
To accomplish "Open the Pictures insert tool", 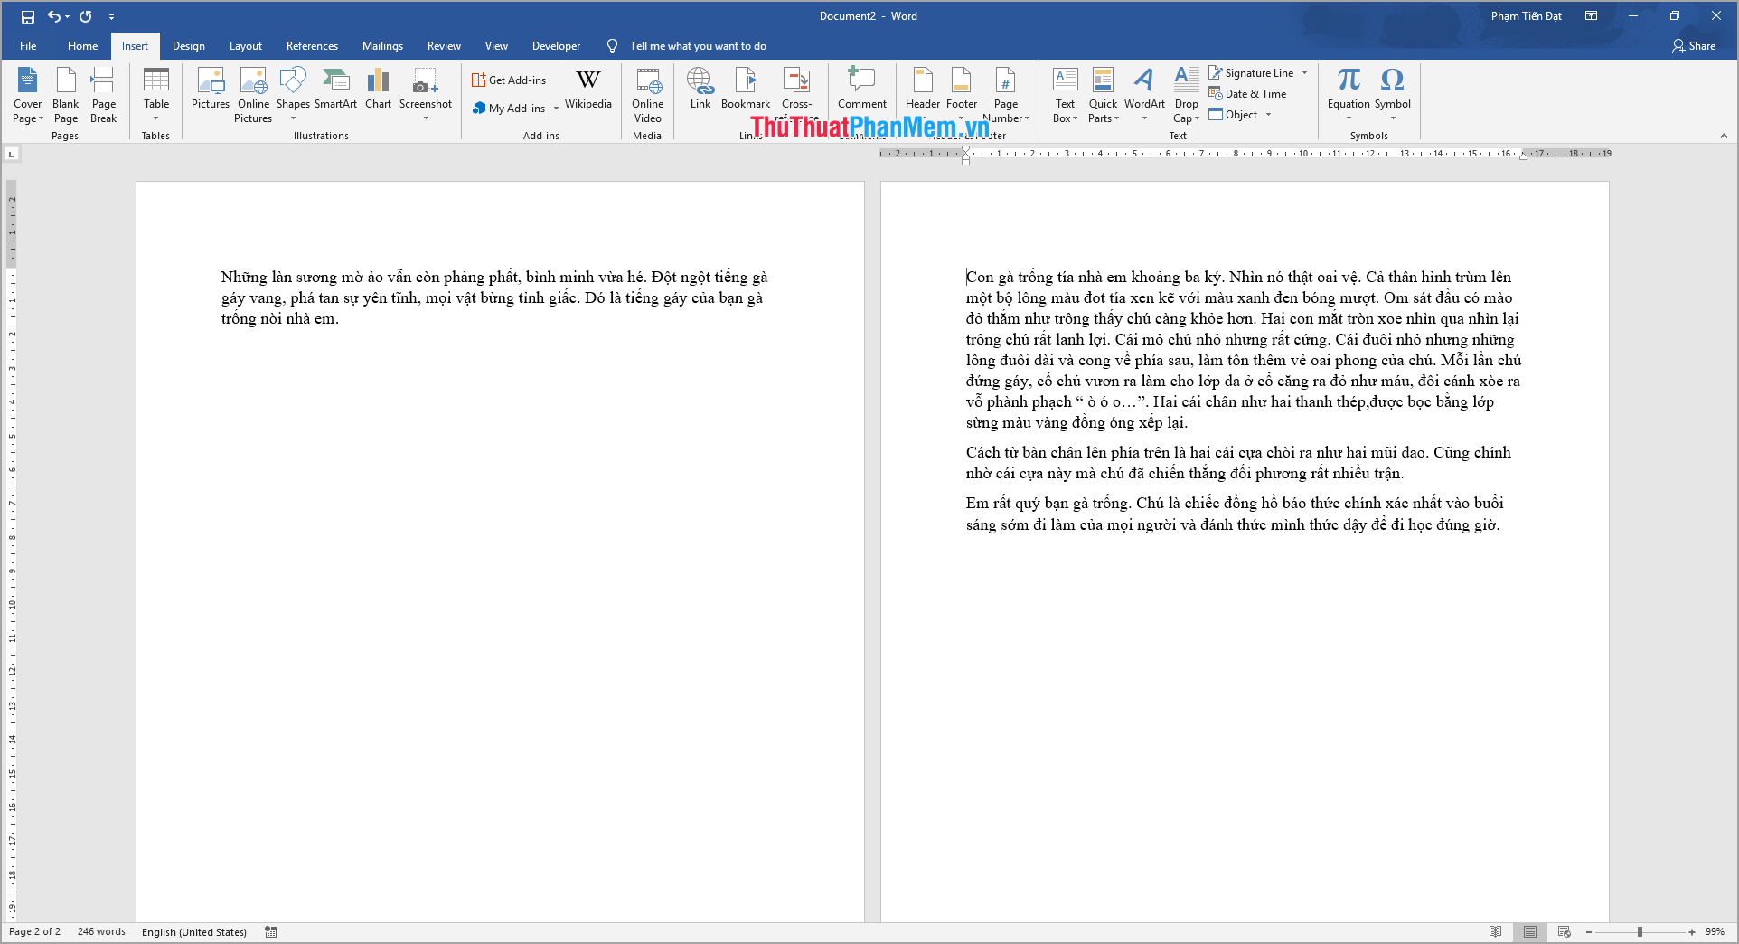I will pos(211,89).
